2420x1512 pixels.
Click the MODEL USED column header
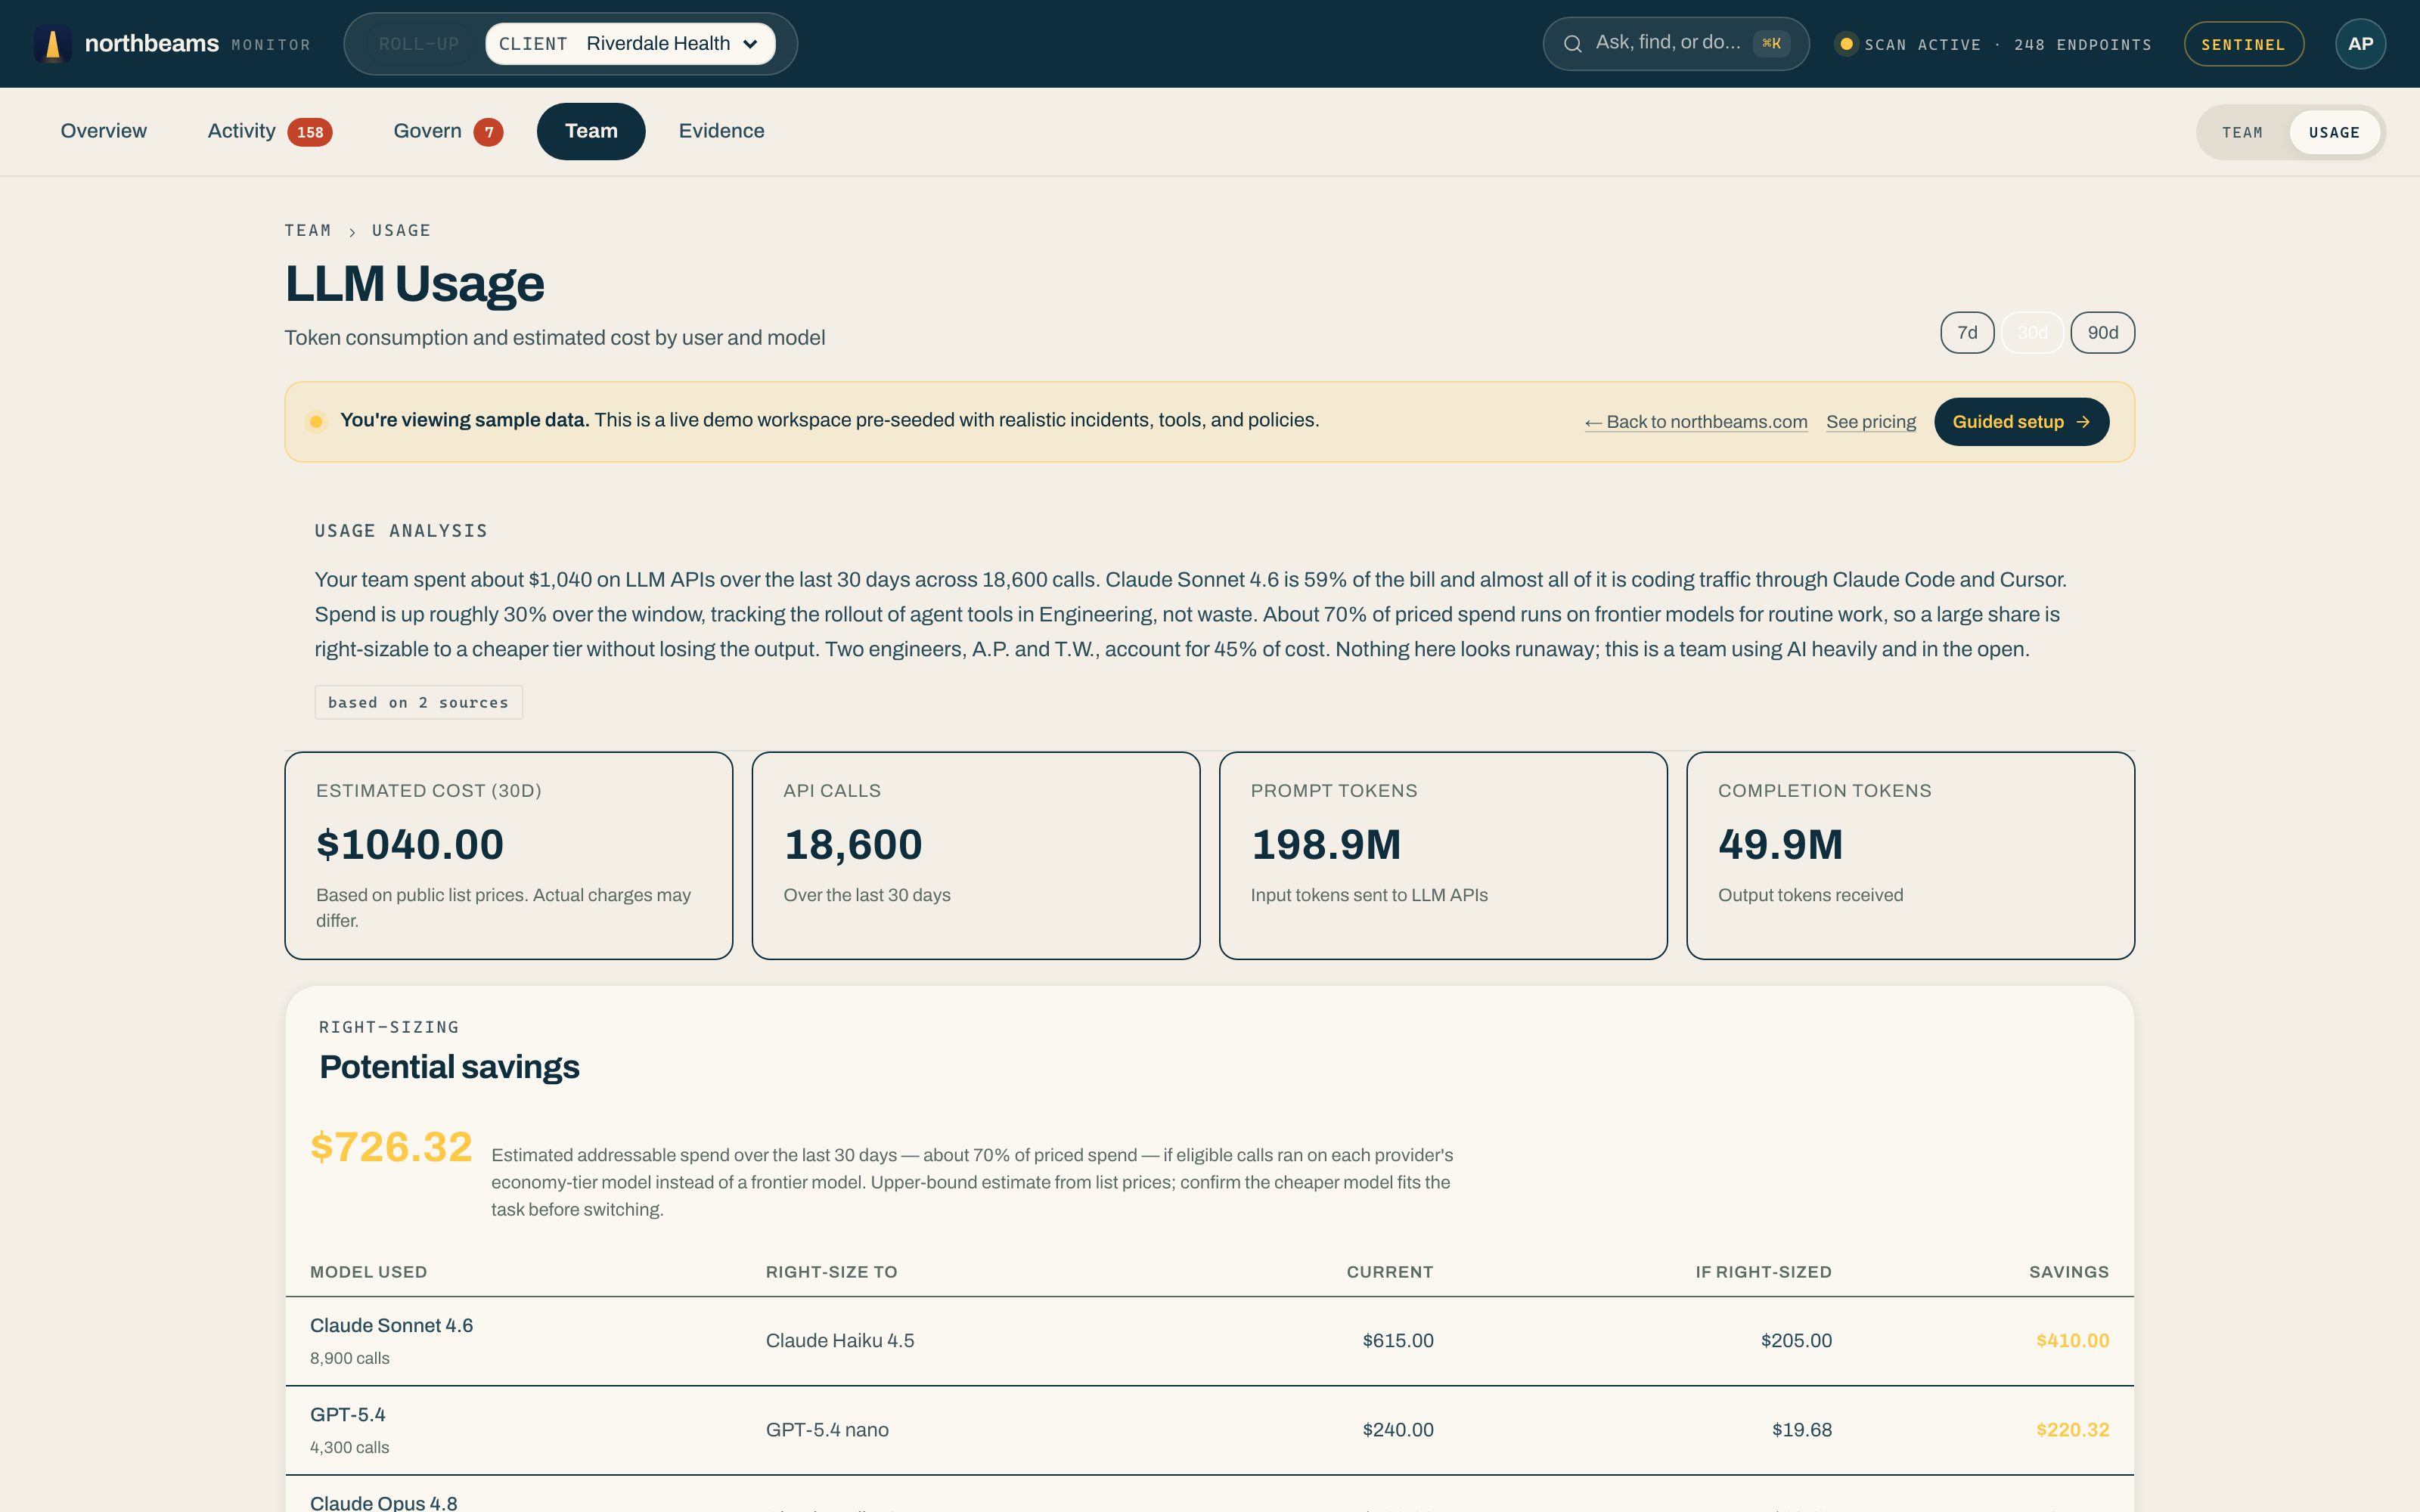[x=368, y=1272]
